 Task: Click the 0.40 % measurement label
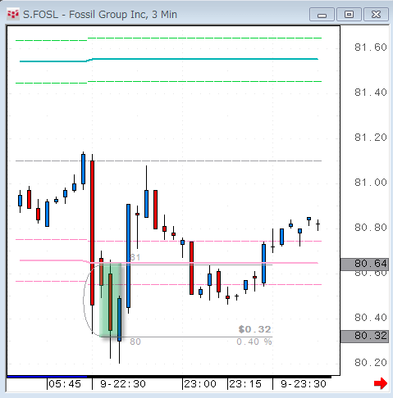coord(254,341)
